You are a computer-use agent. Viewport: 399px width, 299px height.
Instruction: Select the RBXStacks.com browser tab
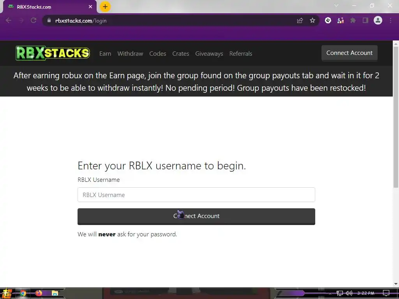click(x=49, y=7)
